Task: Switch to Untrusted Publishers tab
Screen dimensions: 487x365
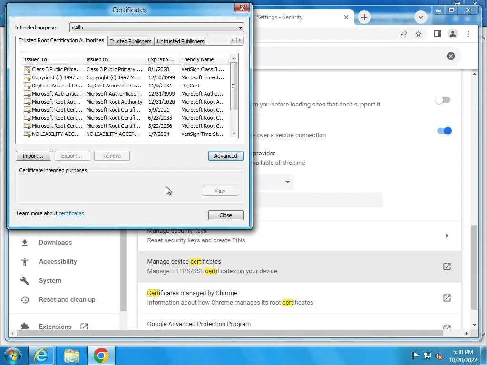Action: 180,41
